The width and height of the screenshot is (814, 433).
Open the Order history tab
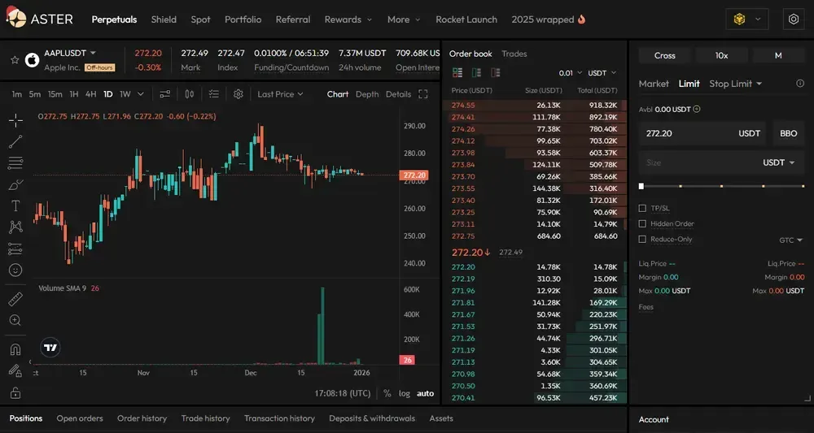click(x=142, y=418)
